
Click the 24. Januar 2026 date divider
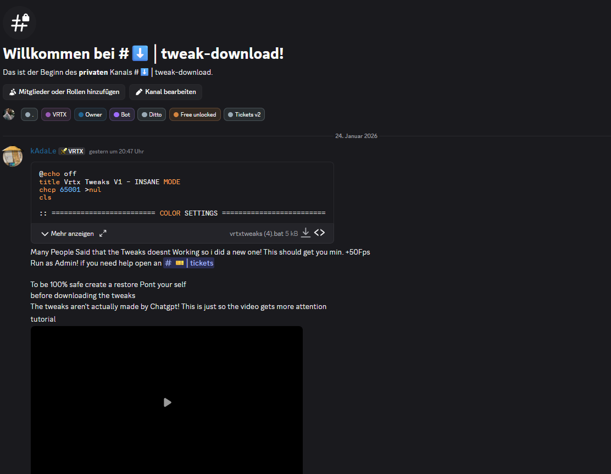356,136
